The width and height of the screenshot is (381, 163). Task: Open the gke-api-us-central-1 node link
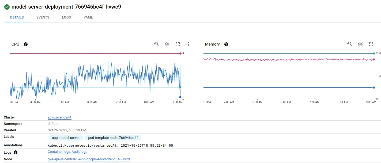click(89, 159)
